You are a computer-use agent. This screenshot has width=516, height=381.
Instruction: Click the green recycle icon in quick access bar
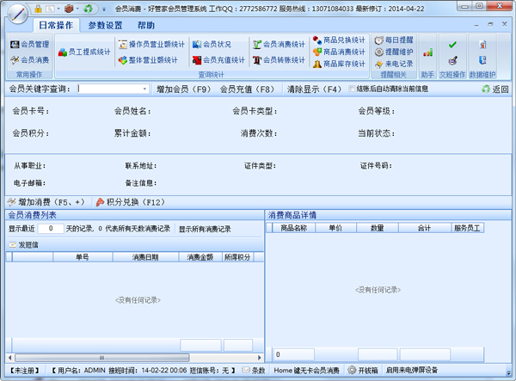[x=88, y=9]
